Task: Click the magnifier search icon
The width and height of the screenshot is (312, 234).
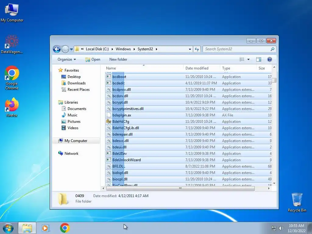Action: click(273, 49)
